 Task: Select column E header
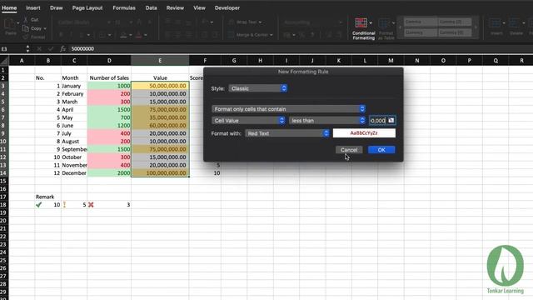pyautogui.click(x=160, y=61)
